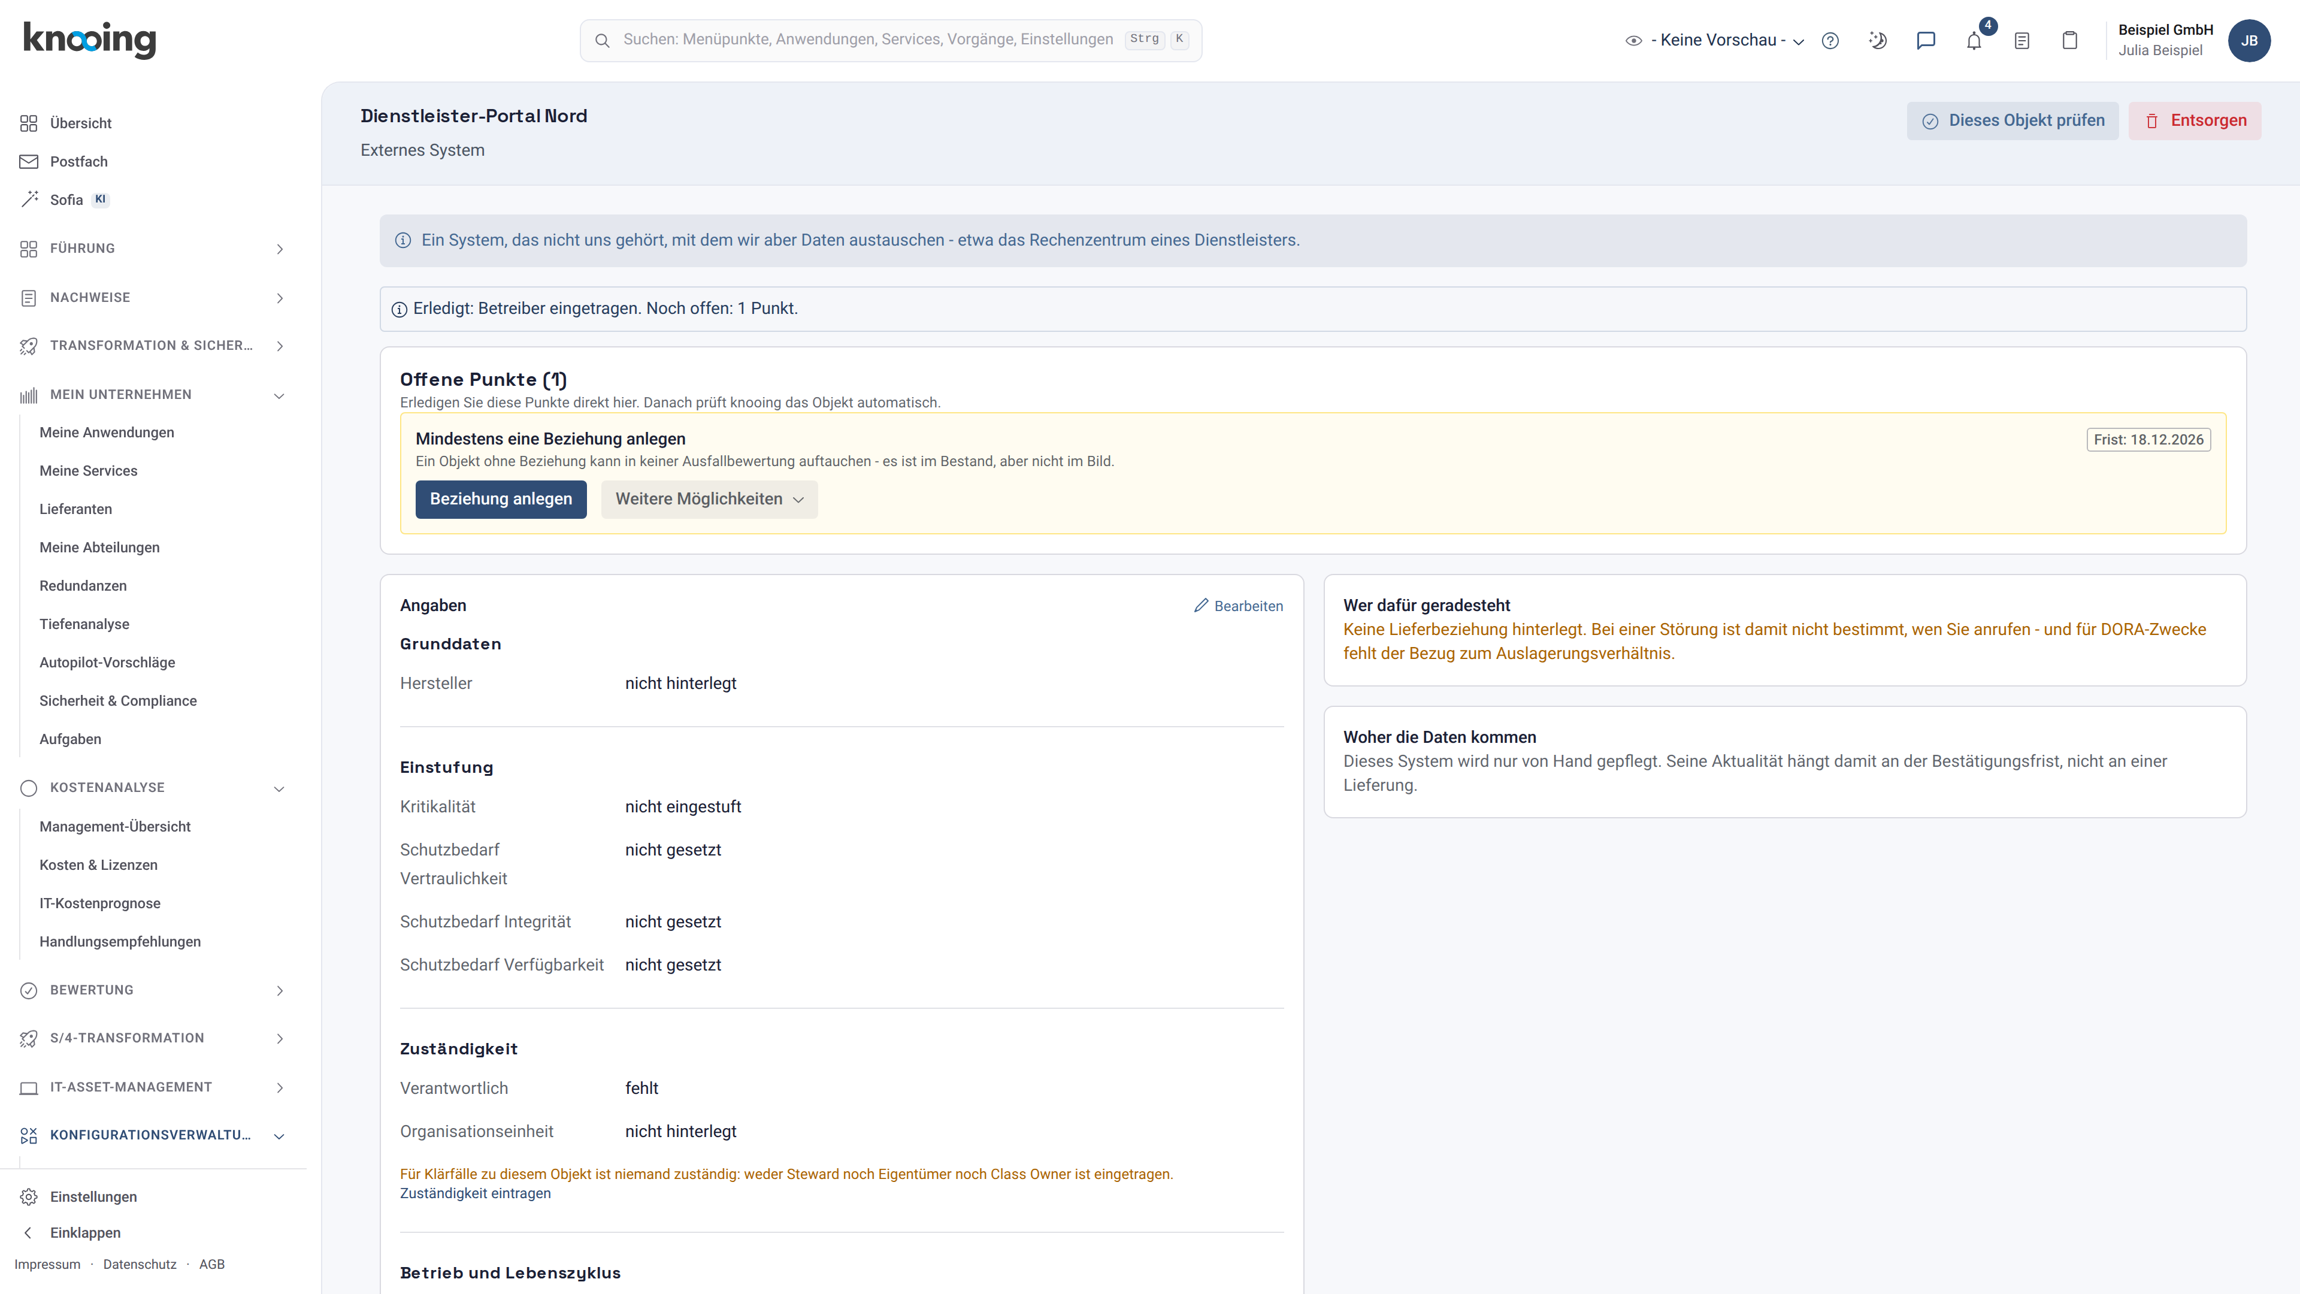
Task: Expand the NACHWEISE section chevron
Action: 280,298
